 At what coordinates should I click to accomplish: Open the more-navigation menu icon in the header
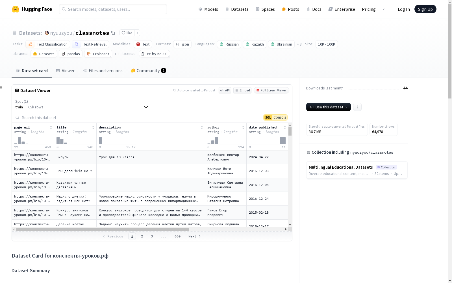(x=385, y=9)
